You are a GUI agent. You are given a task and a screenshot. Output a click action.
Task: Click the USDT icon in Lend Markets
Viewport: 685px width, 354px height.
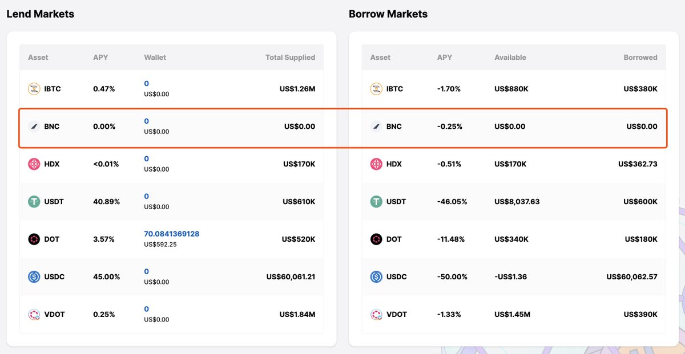[x=34, y=202]
